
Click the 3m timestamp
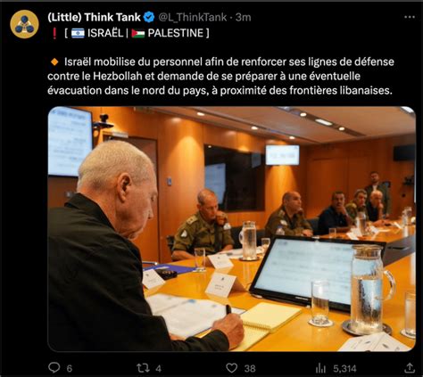pos(244,17)
